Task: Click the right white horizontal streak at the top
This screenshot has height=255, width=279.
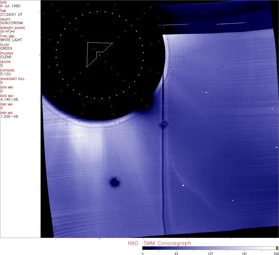Action: (231, 23)
